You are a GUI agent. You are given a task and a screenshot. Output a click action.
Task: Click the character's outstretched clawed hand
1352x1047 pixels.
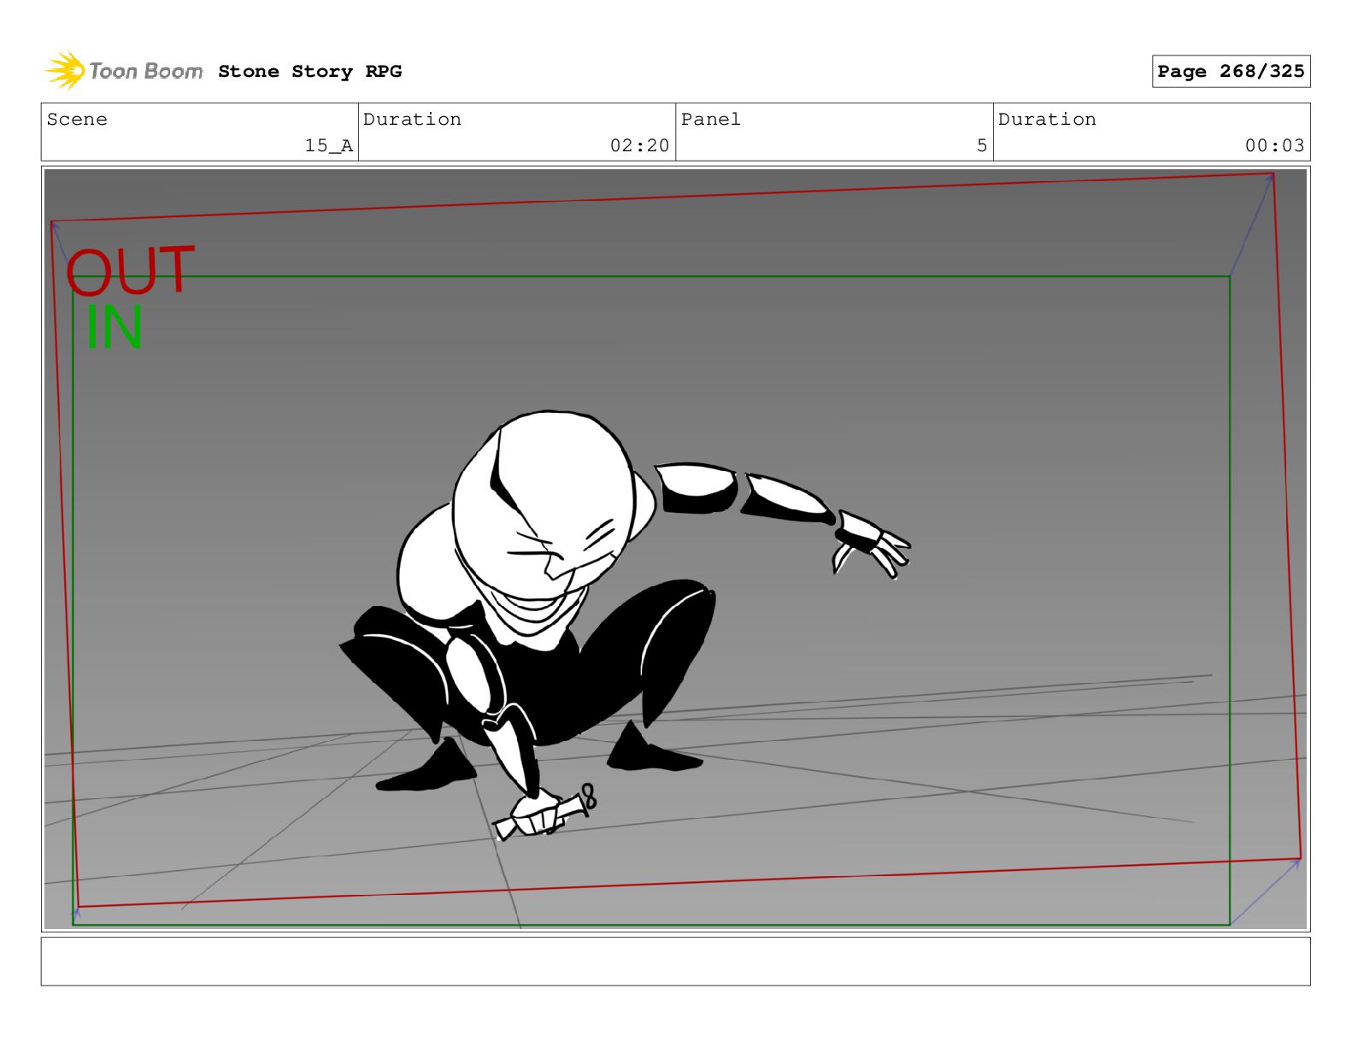[x=872, y=544]
